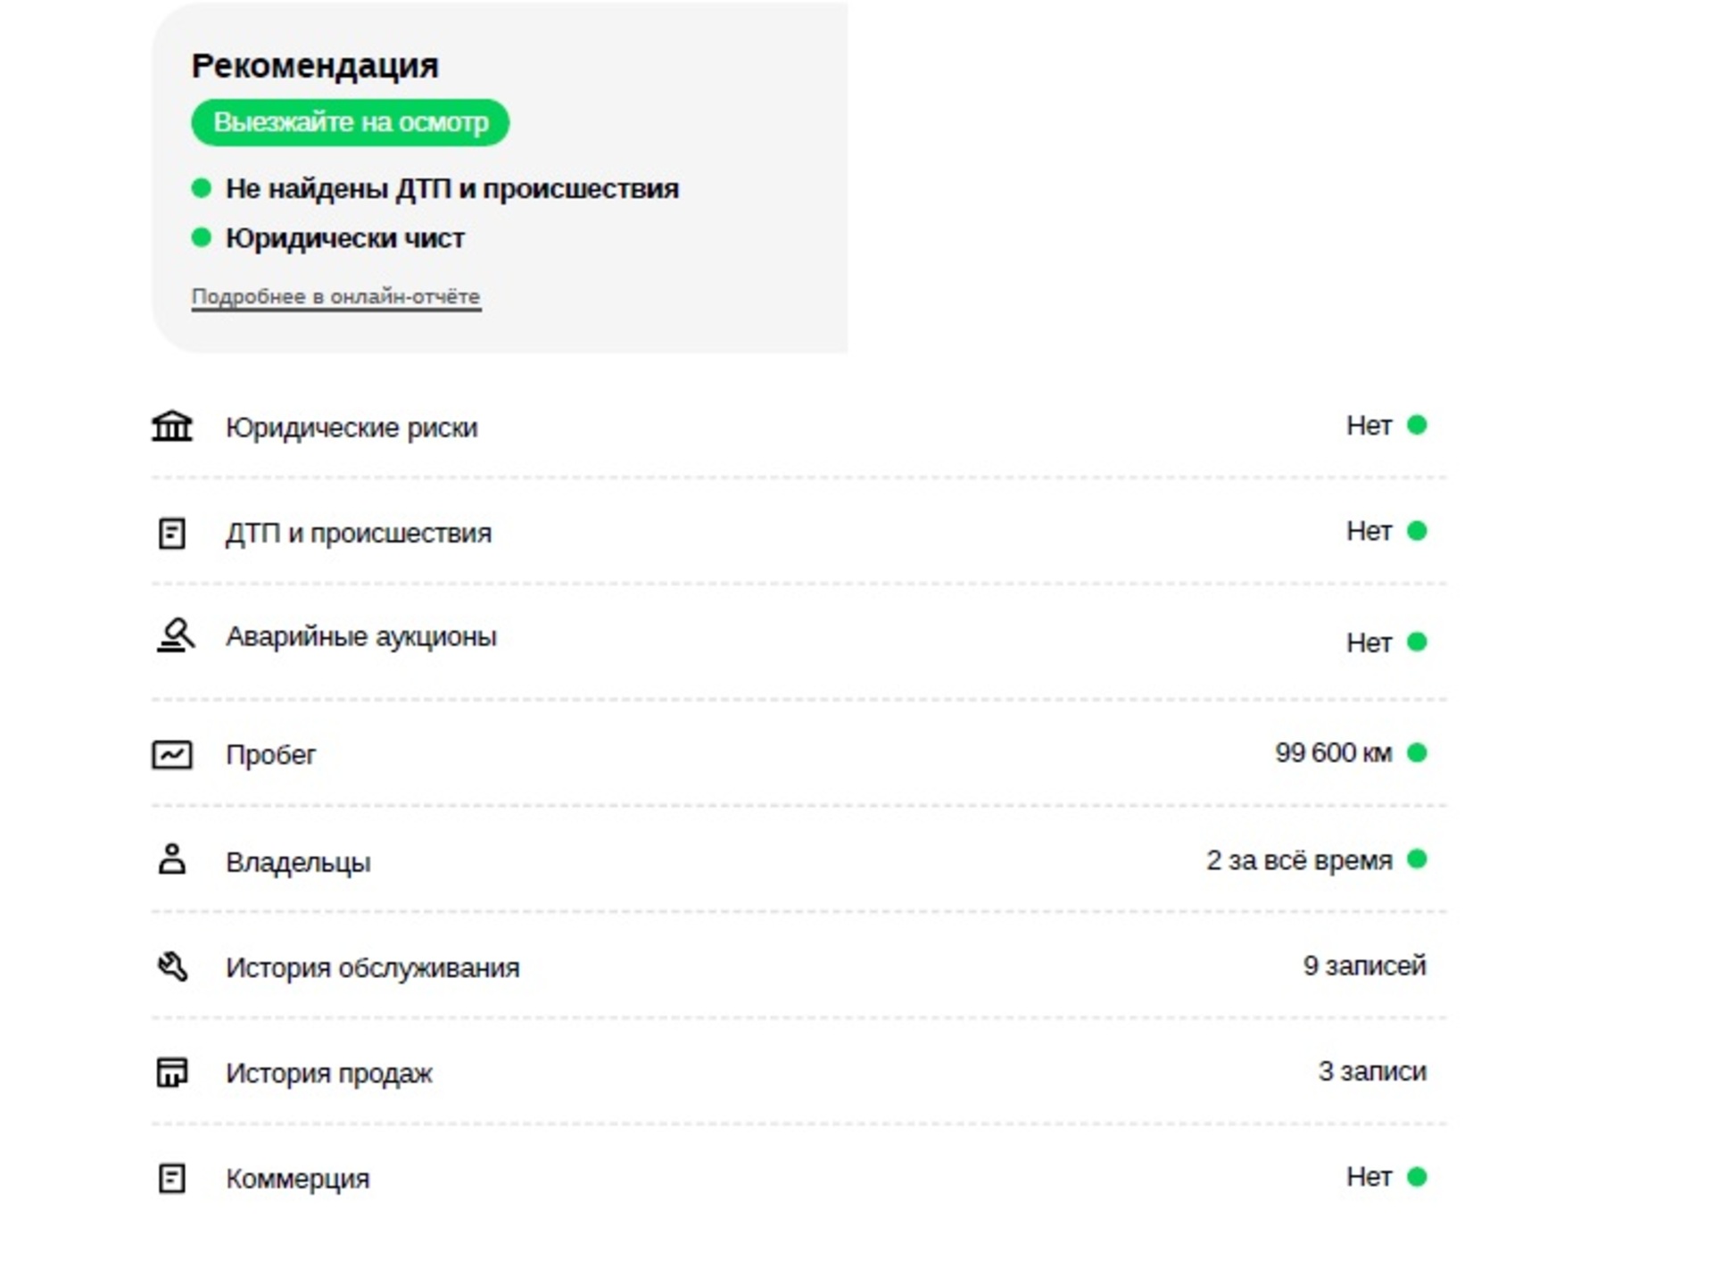Click the chart icon next to Пробег
The width and height of the screenshot is (1713, 1285).
[x=172, y=755]
